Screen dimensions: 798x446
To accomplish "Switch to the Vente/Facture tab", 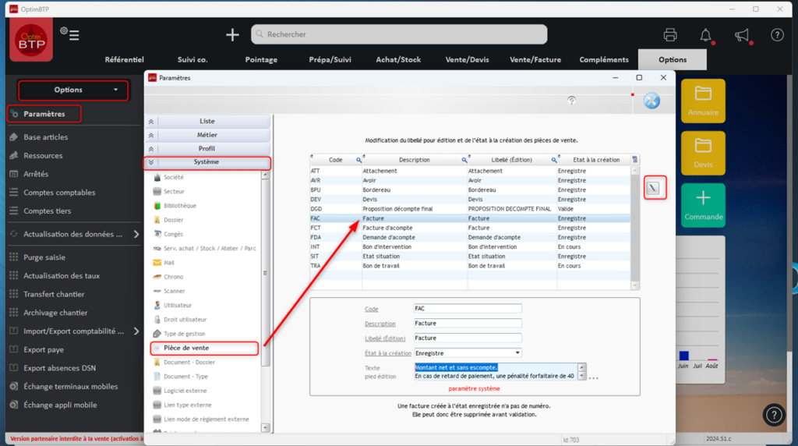I will [x=535, y=59].
